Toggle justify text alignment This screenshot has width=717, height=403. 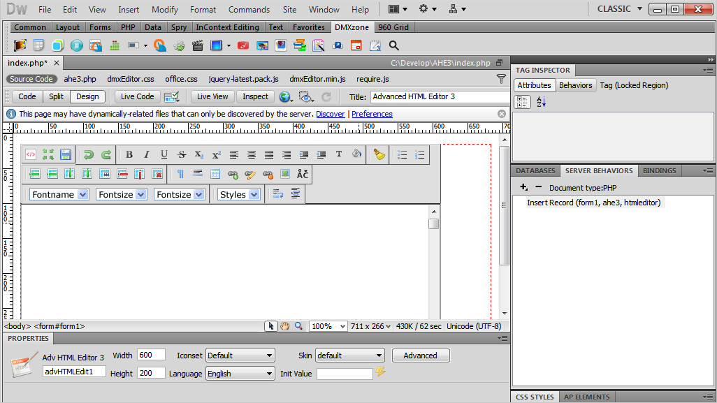[269, 155]
